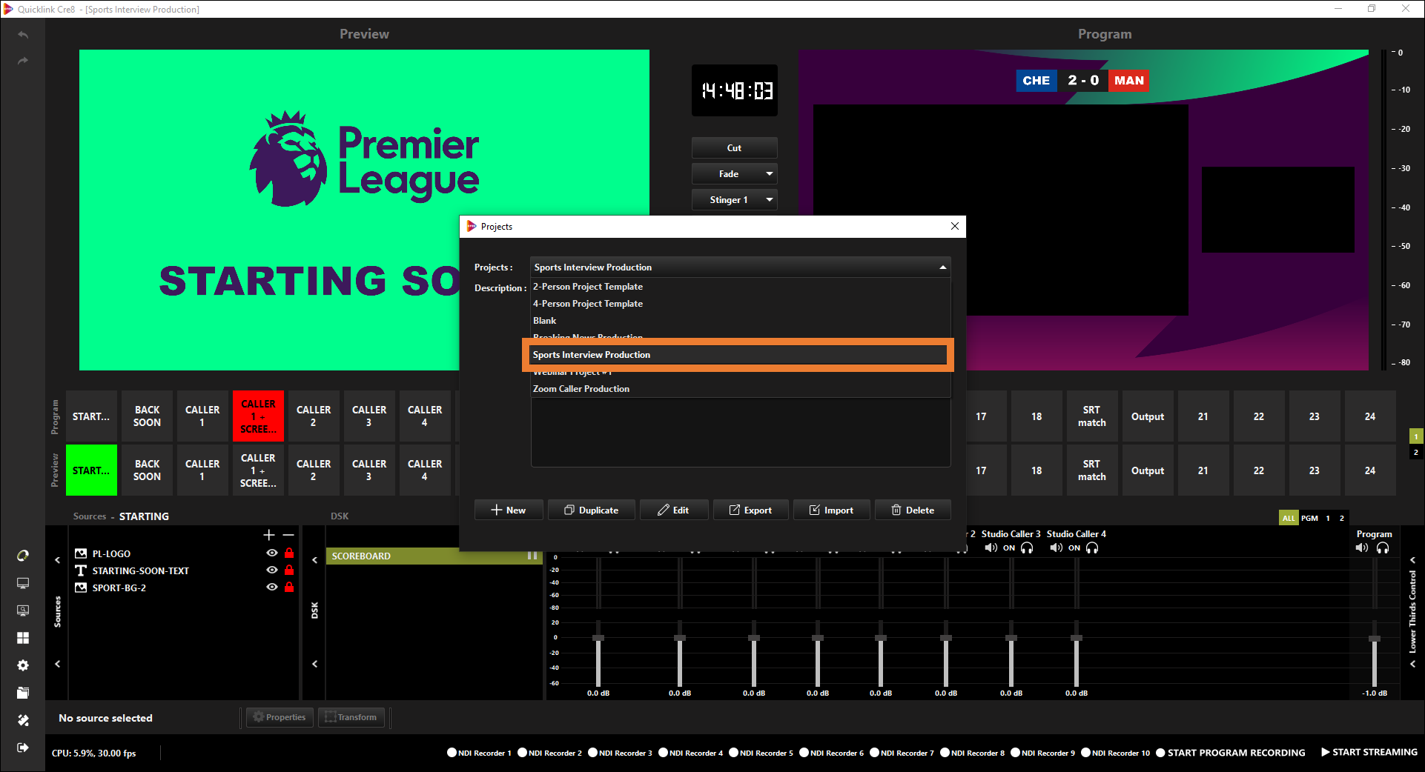Adjust the Program volume fader
Screen dimensions: 1425x772
(1374, 639)
